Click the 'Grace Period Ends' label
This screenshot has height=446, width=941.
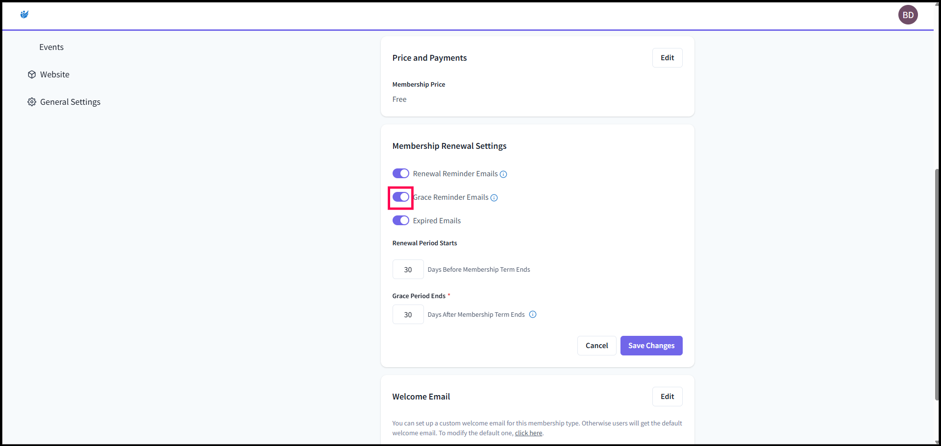(419, 296)
